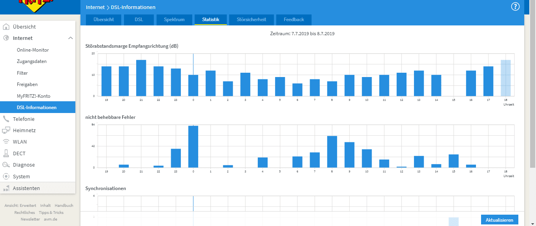
Task: Click the Newsletter footer link
Action: pos(30,219)
